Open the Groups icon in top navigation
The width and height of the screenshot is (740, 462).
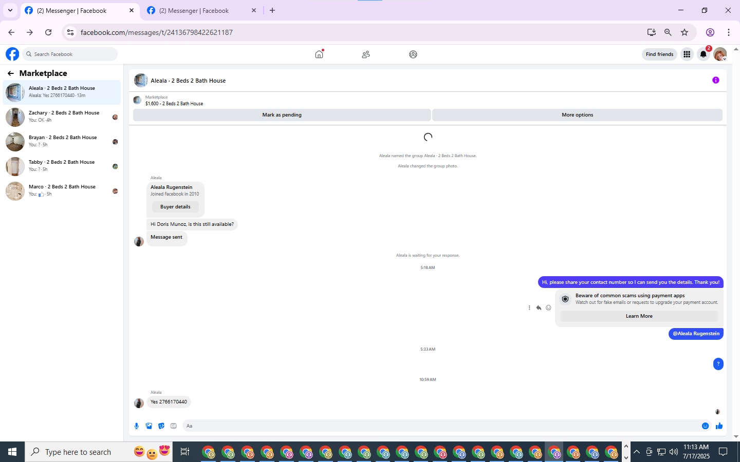413,54
